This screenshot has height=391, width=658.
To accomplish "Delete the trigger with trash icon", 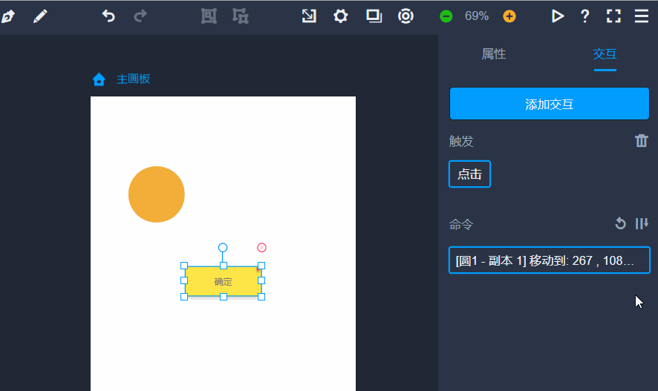I will click(642, 141).
